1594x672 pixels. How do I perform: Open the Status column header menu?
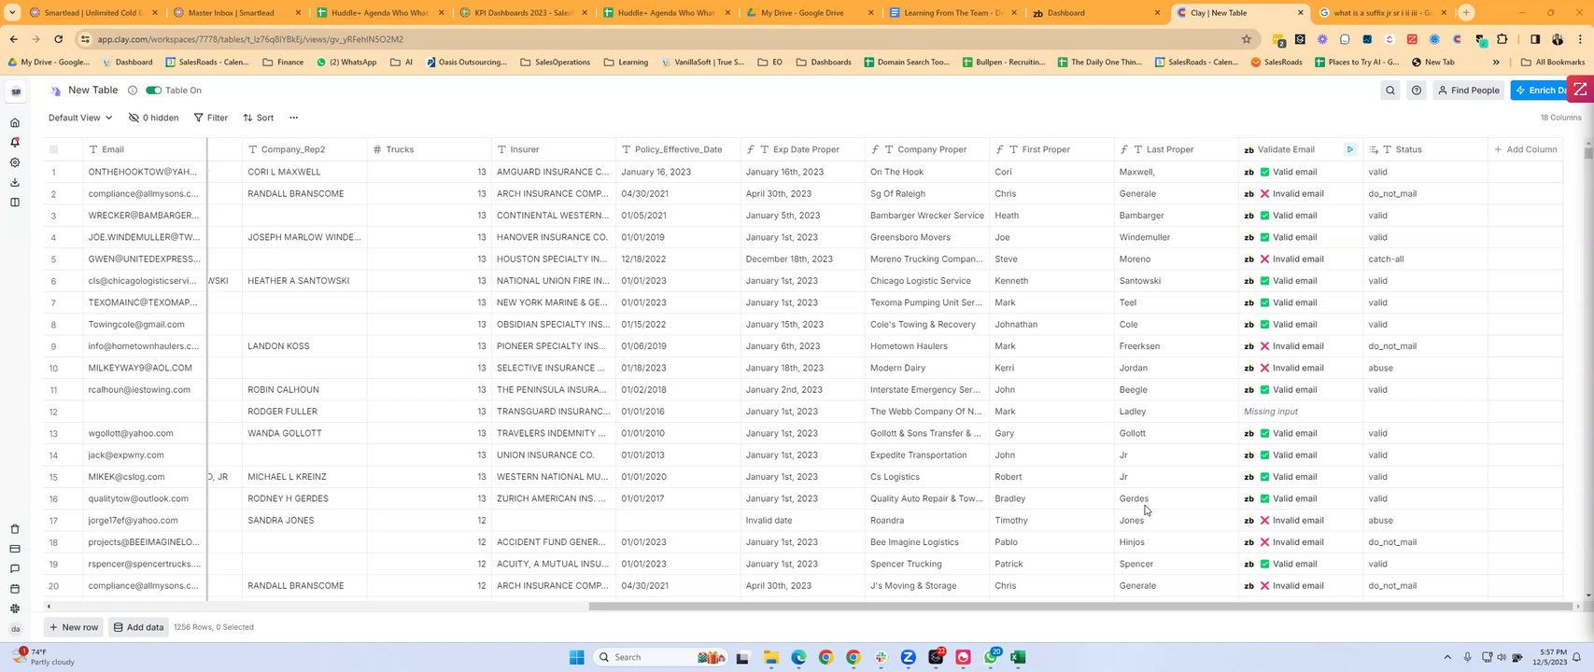point(1425,149)
